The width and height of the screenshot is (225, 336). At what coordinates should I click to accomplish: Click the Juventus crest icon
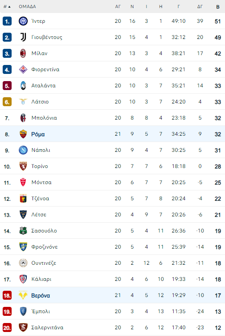(23, 37)
